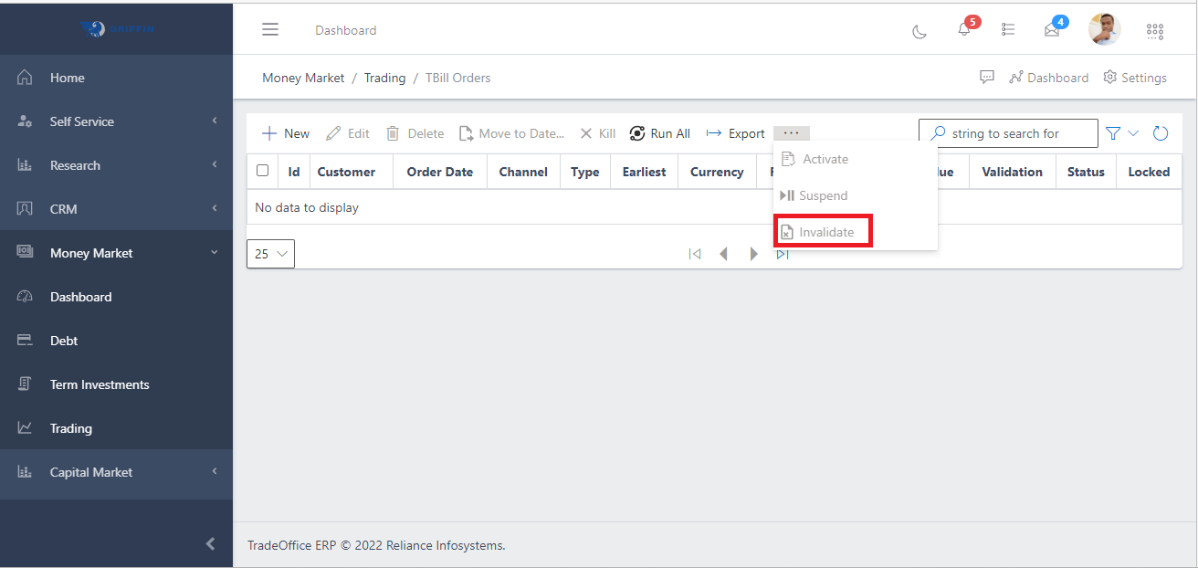Screen dimensions: 1198x568
Task: Choose Suspend in the dropdown menu
Action: pyautogui.click(x=822, y=195)
